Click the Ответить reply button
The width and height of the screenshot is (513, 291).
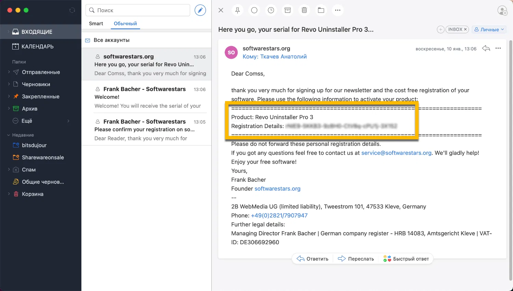coord(313,259)
